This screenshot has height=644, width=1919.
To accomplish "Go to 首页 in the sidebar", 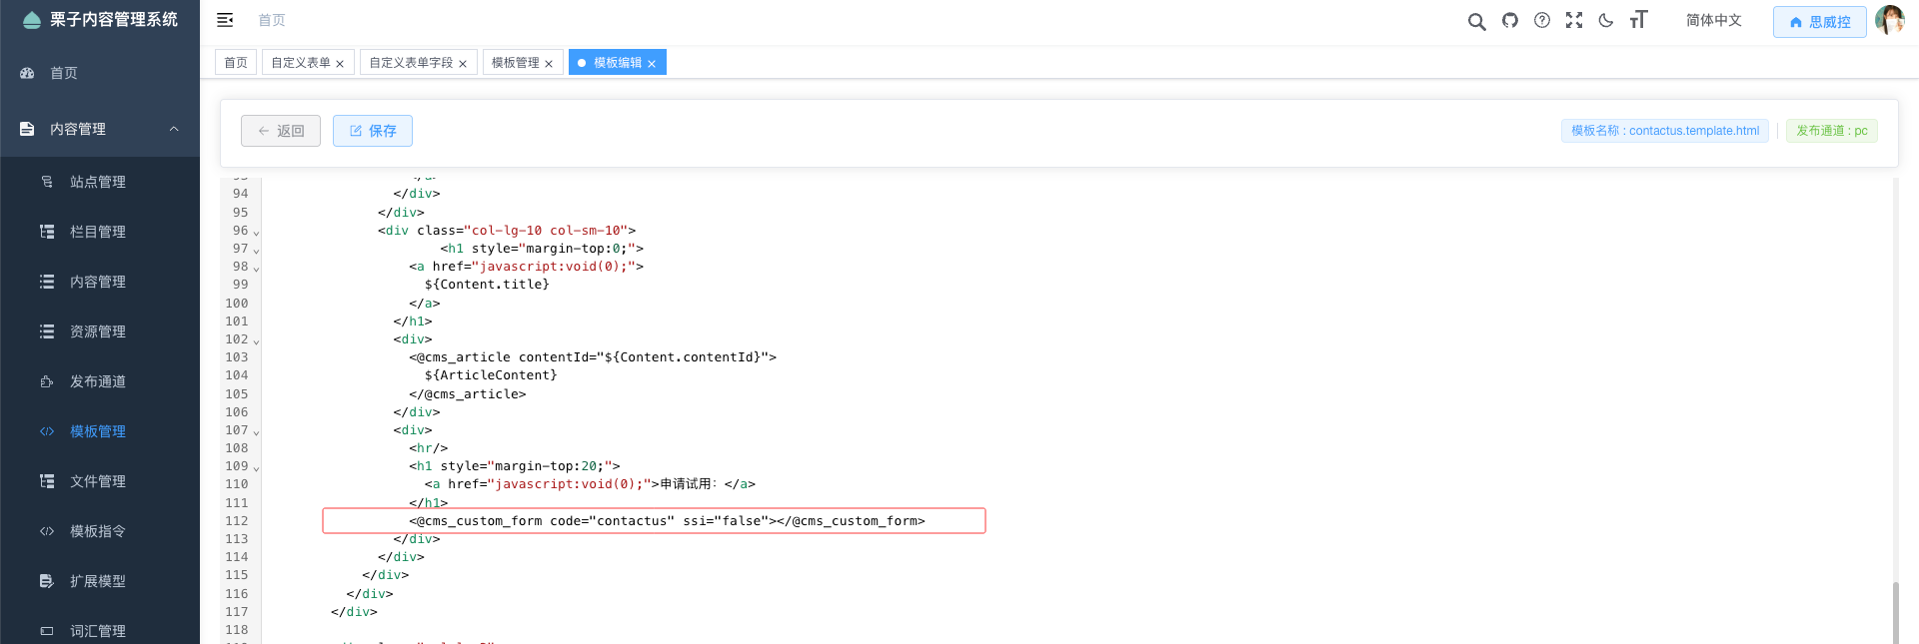I will coord(100,73).
